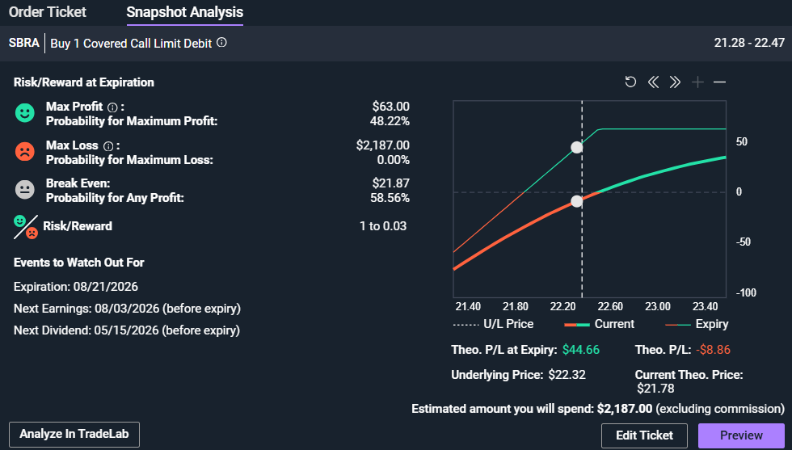Click the Current legend entry
Viewport: 792px width, 450px height.
[x=600, y=324]
